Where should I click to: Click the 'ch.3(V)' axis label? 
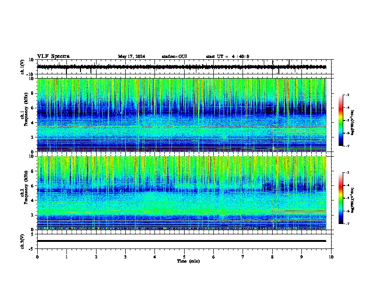pyautogui.click(x=23, y=241)
